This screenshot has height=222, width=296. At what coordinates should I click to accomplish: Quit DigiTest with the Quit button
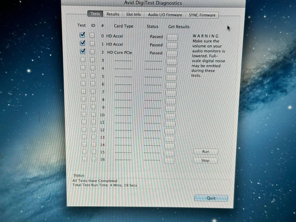[211, 198]
